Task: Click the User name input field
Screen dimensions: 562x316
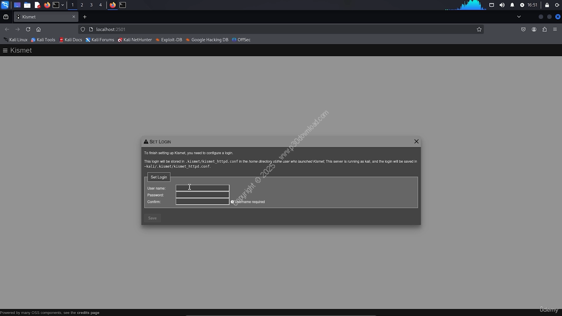Action: 202,188
